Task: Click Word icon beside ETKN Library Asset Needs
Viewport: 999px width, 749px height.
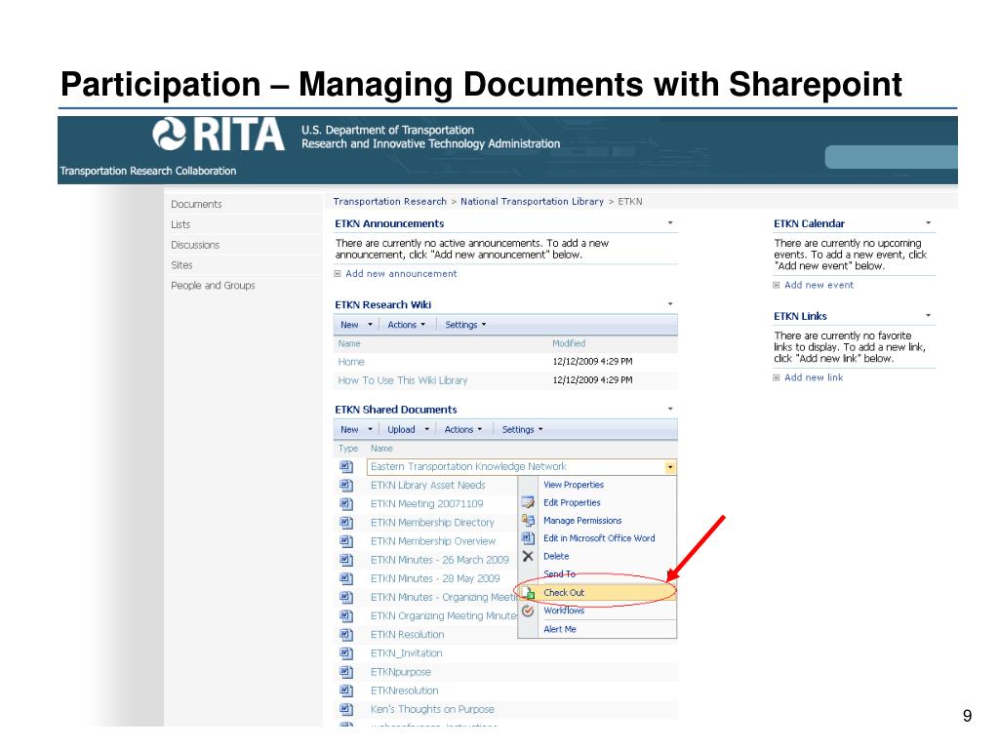Action: (346, 486)
